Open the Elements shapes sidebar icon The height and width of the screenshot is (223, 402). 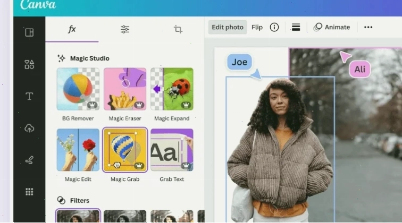pos(29,64)
